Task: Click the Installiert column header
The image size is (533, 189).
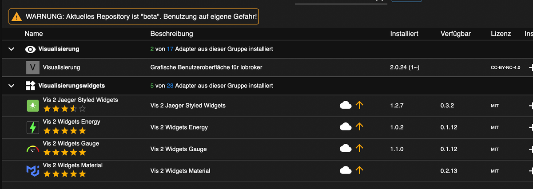Action: tap(404, 34)
